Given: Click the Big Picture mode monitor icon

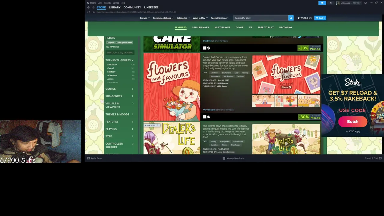Looking at the screenshot, I should click(365, 3).
